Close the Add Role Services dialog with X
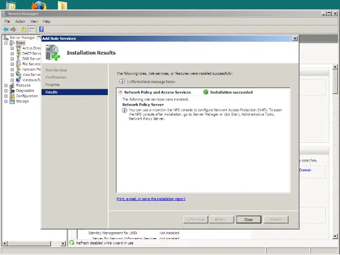 pyautogui.click(x=295, y=38)
